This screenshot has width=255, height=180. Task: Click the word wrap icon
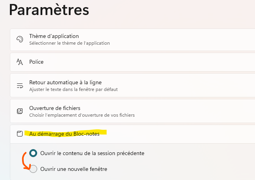point(20,85)
